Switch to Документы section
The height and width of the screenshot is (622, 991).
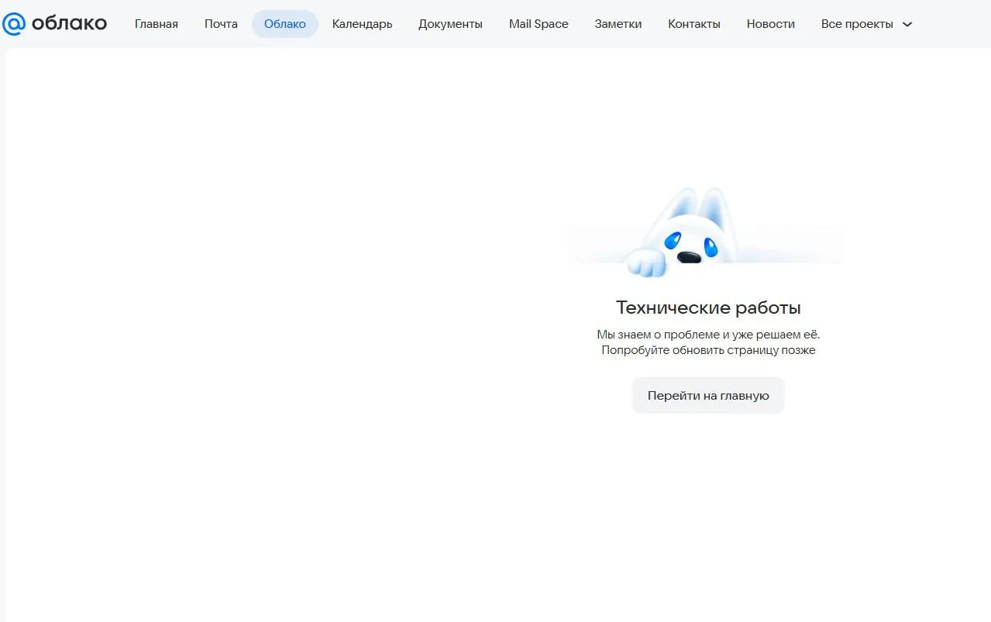(450, 24)
